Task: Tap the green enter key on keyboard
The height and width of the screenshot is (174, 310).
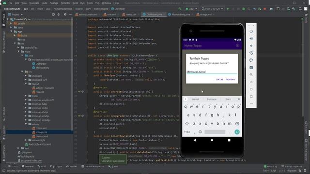Action: tap(237, 132)
